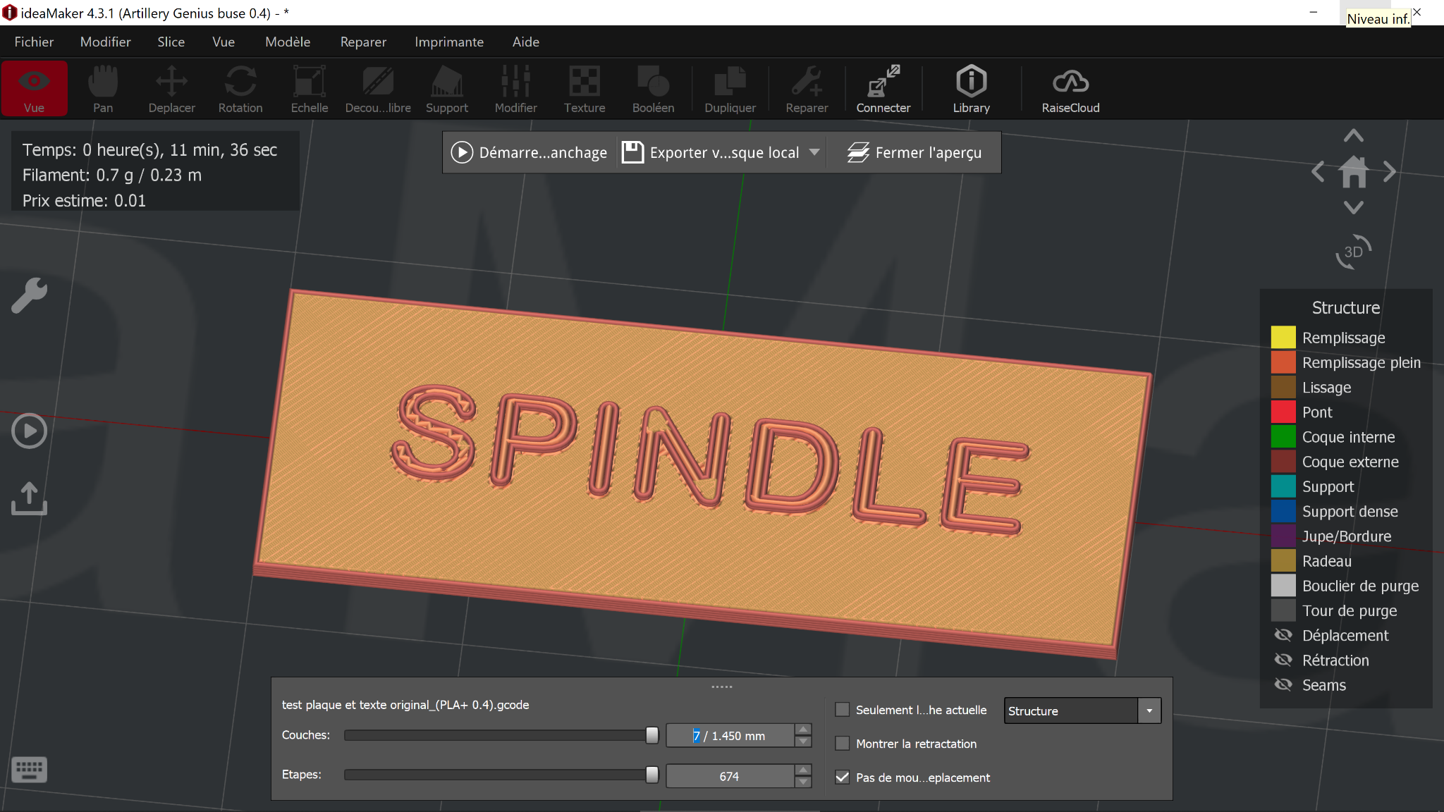The width and height of the screenshot is (1444, 812).
Task: Show Seams with the eye toggle
Action: pos(1283,684)
